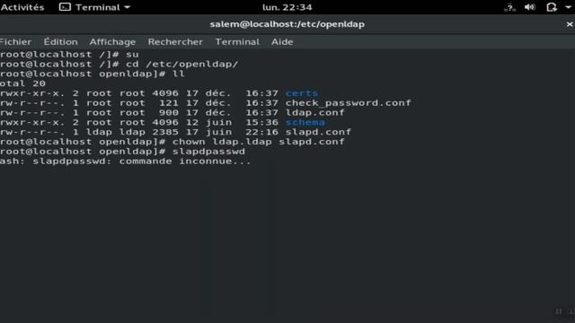The image size is (575, 323).
Task: Click the power status icon
Action: point(552,7)
